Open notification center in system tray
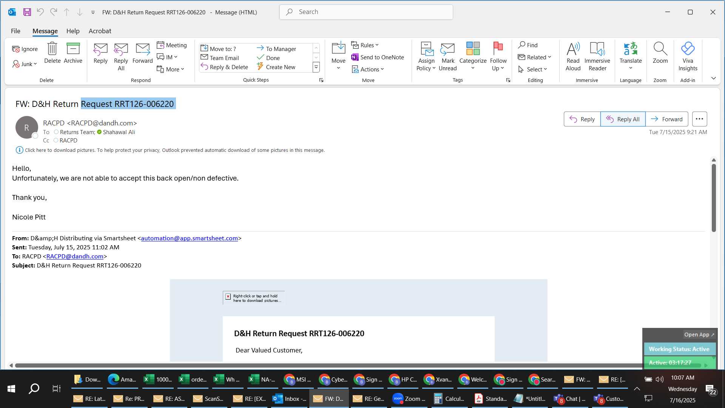Viewport: 725px width, 408px height. coord(711,389)
